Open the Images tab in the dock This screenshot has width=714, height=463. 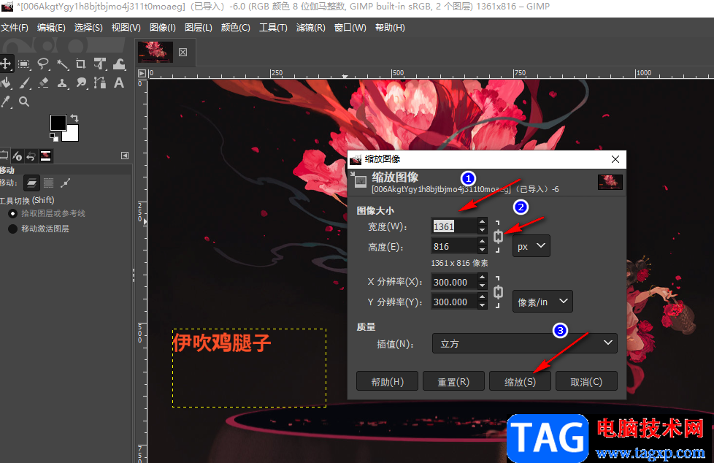(45, 156)
